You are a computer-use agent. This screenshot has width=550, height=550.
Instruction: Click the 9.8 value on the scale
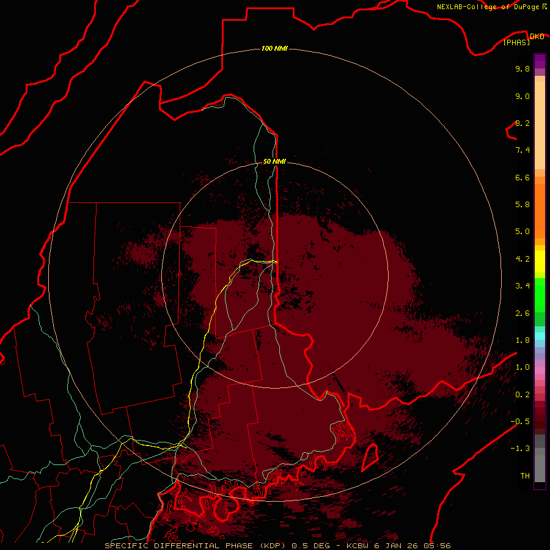click(x=522, y=68)
